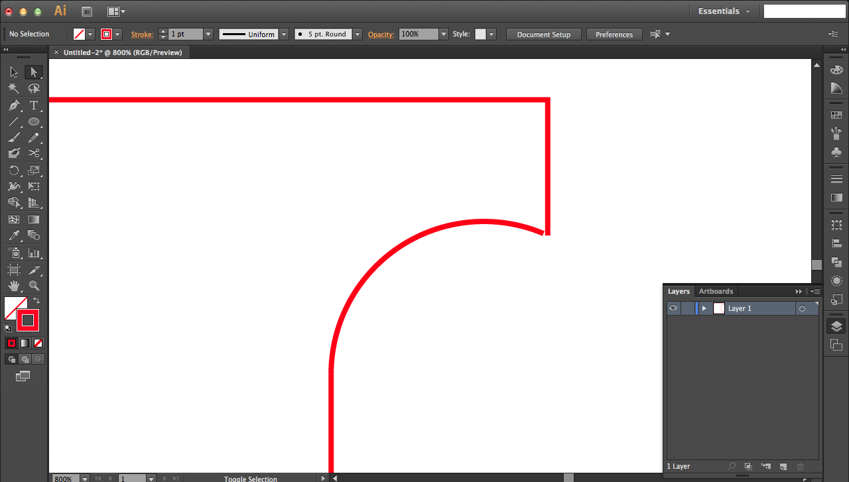Screen dimensions: 849x482
Task: Select the Free Transform tool
Action: (34, 186)
